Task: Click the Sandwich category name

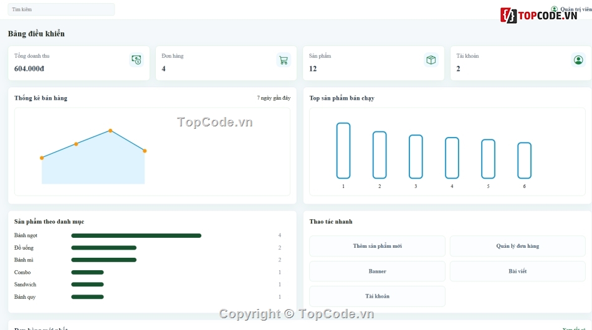Action: [x=26, y=285]
